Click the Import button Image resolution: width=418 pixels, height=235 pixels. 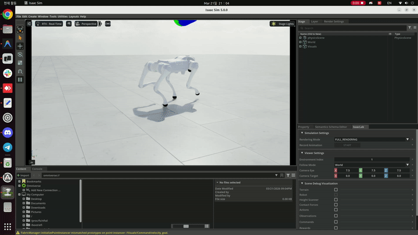pyautogui.click(x=24, y=175)
